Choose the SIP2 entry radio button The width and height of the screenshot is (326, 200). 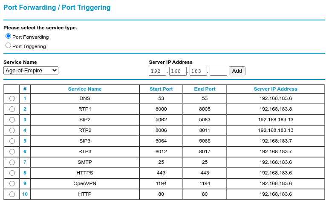(12, 120)
